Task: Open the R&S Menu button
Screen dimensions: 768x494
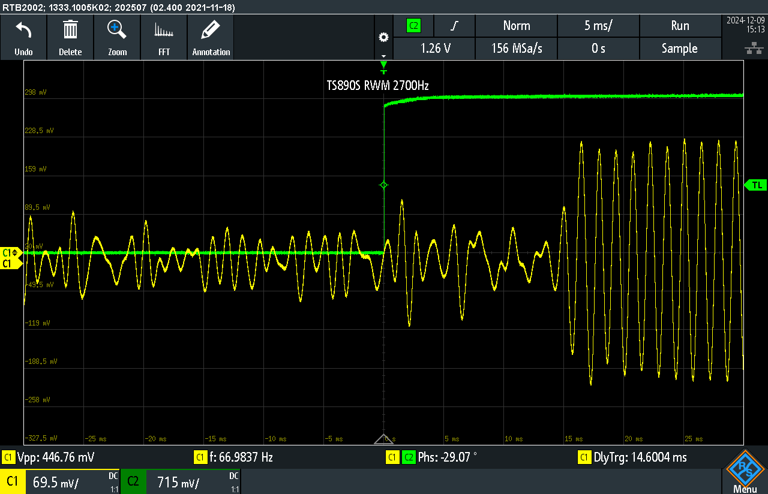Action: point(745,471)
